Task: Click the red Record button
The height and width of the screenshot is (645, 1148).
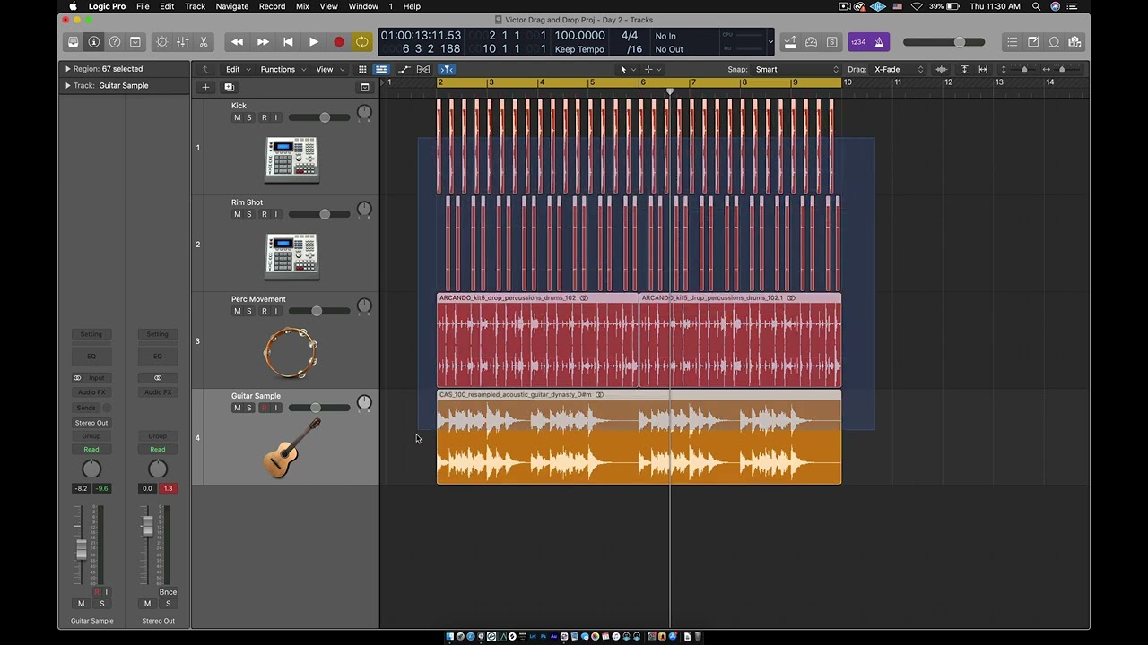Action: point(339,42)
